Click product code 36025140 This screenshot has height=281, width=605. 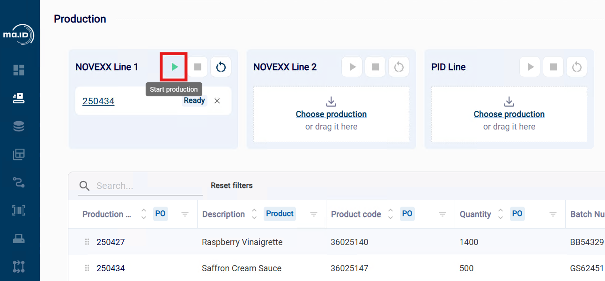click(350, 242)
